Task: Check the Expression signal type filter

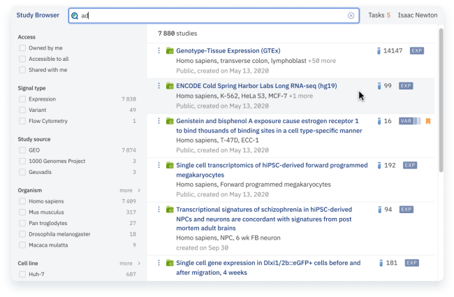Action: pyautogui.click(x=22, y=99)
